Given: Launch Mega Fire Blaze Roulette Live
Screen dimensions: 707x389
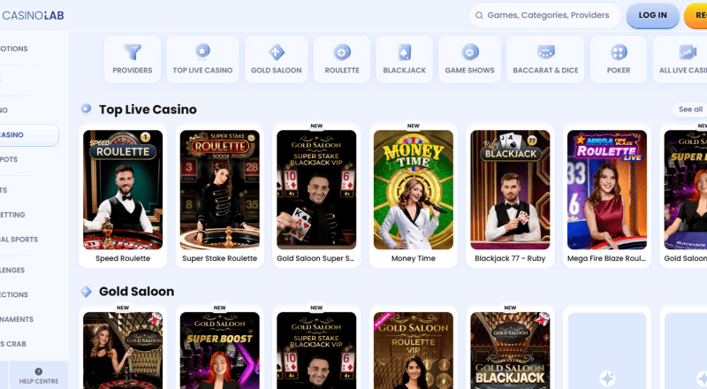Looking at the screenshot, I should click(x=607, y=196).
